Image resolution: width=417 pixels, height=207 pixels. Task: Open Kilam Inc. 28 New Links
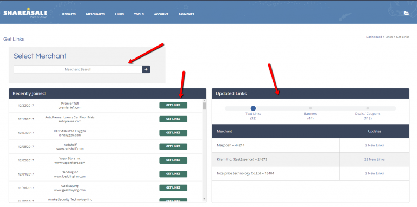click(375, 159)
